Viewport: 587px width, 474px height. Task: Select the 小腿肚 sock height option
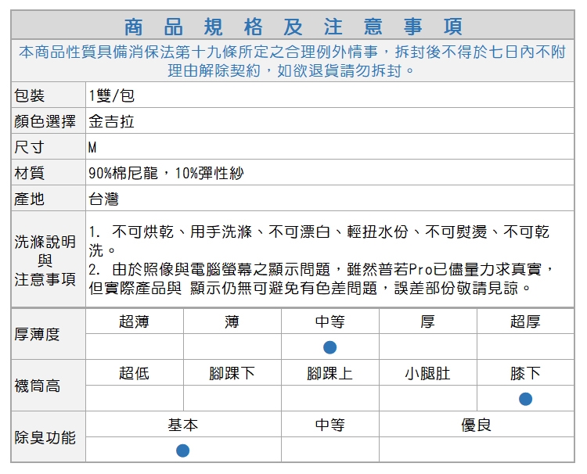tap(427, 373)
